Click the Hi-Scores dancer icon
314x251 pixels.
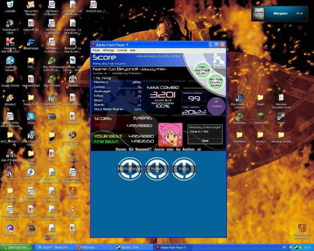click(x=216, y=59)
